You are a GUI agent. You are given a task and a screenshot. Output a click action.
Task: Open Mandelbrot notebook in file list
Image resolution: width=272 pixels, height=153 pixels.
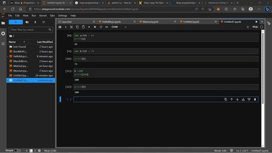click(31, 61)
